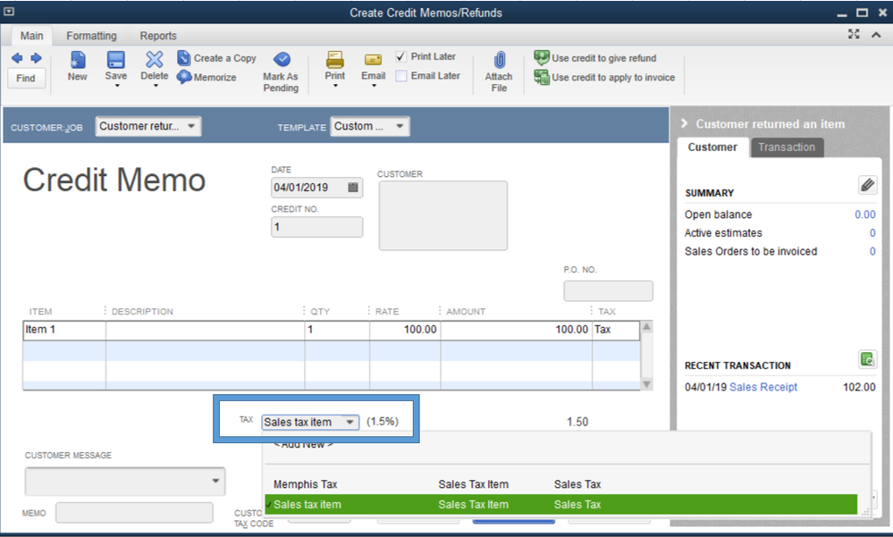Click the New credit memo icon
Viewport: 893px width, 537px height.
point(78,60)
